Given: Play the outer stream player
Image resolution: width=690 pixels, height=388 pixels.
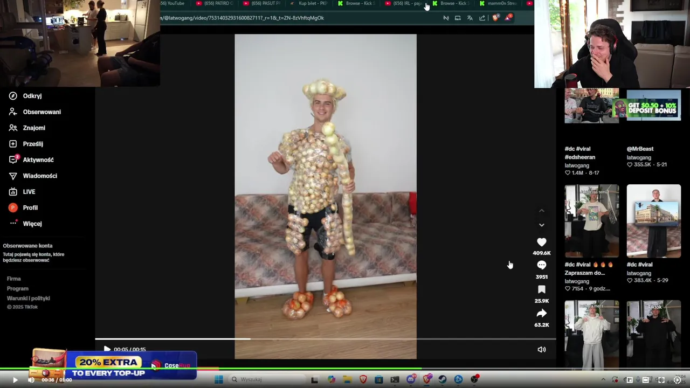Looking at the screenshot, I should tap(15, 380).
